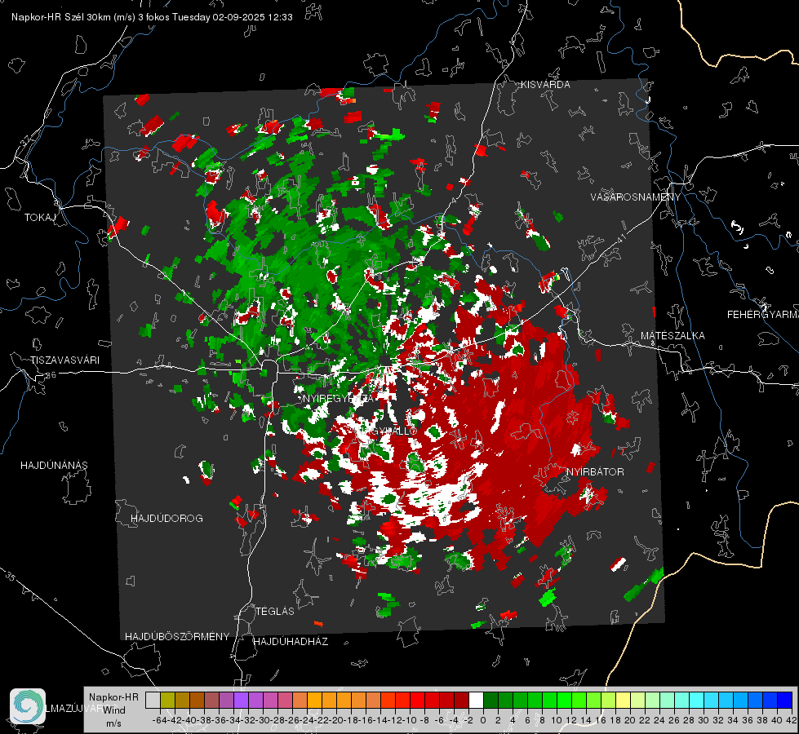
Task: Pick the dark red swatch between -4 and -2
Action: click(x=461, y=701)
